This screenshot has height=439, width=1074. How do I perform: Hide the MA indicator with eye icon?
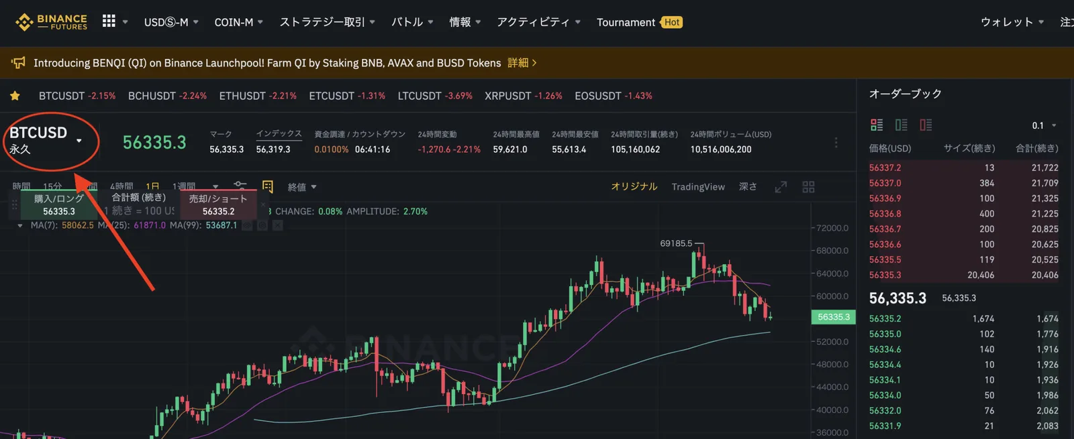[248, 225]
